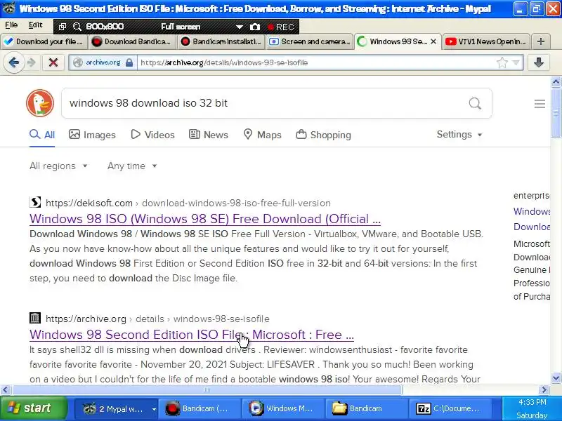Image resolution: width=562 pixels, height=421 pixels.
Task: Click the vertical scrollbar down arrow
Action: (x=556, y=377)
